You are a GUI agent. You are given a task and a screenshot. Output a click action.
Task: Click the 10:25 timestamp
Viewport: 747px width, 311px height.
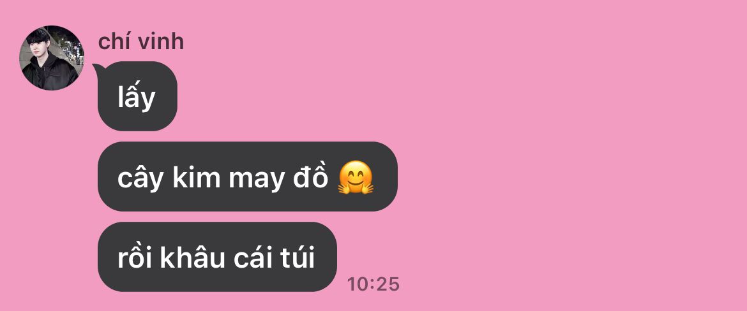click(x=373, y=284)
